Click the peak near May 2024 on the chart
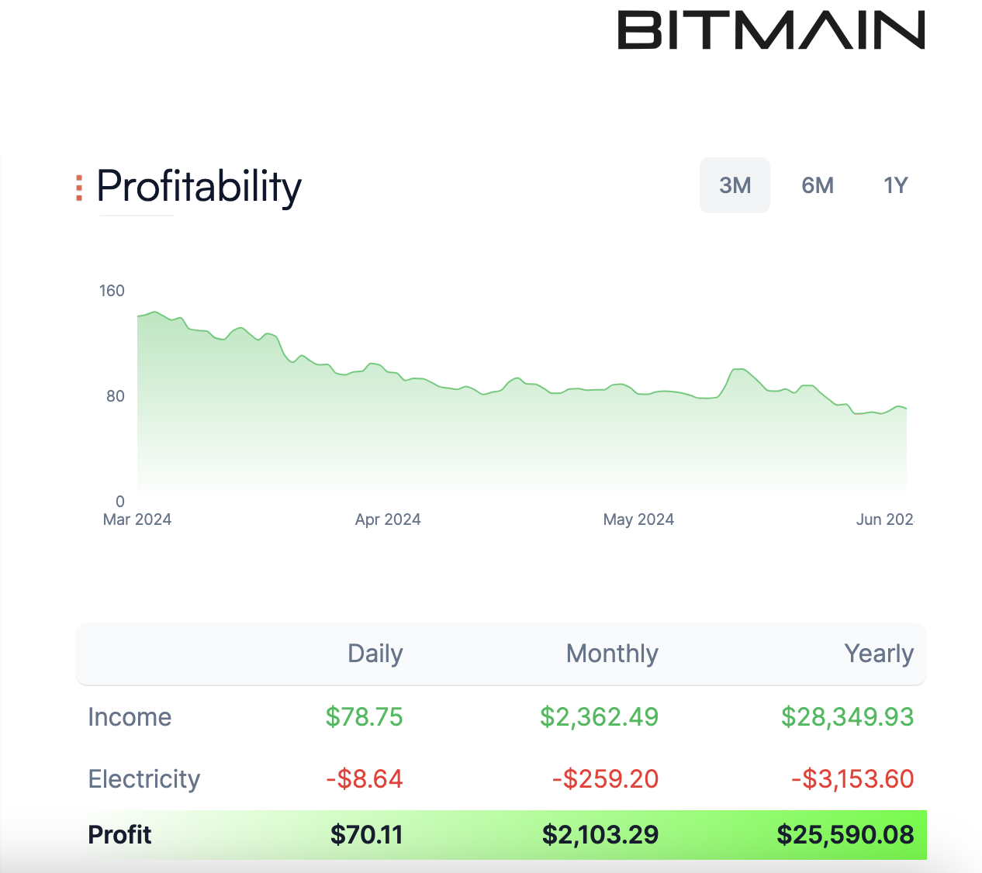 738,372
